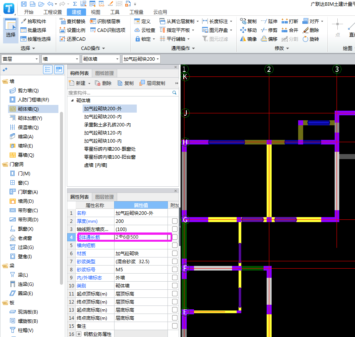Click the 按属性选择 select by property tool
Image resolution: width=355 pixels, height=337 pixels.
[36, 39]
